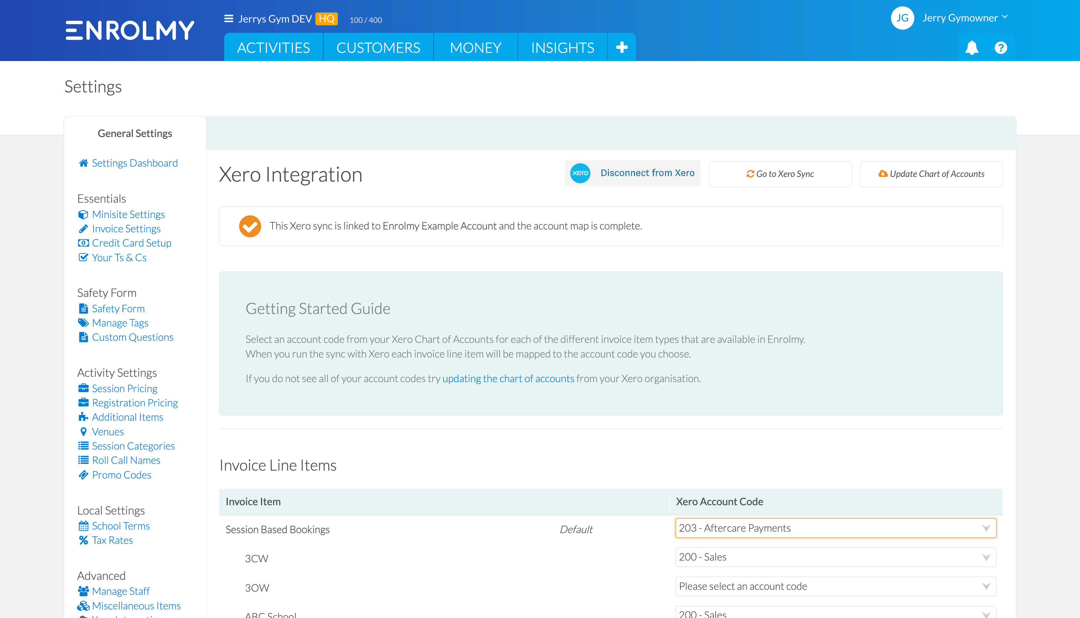This screenshot has width=1080, height=618.
Task: Open the MONEY tab
Action: (x=475, y=47)
